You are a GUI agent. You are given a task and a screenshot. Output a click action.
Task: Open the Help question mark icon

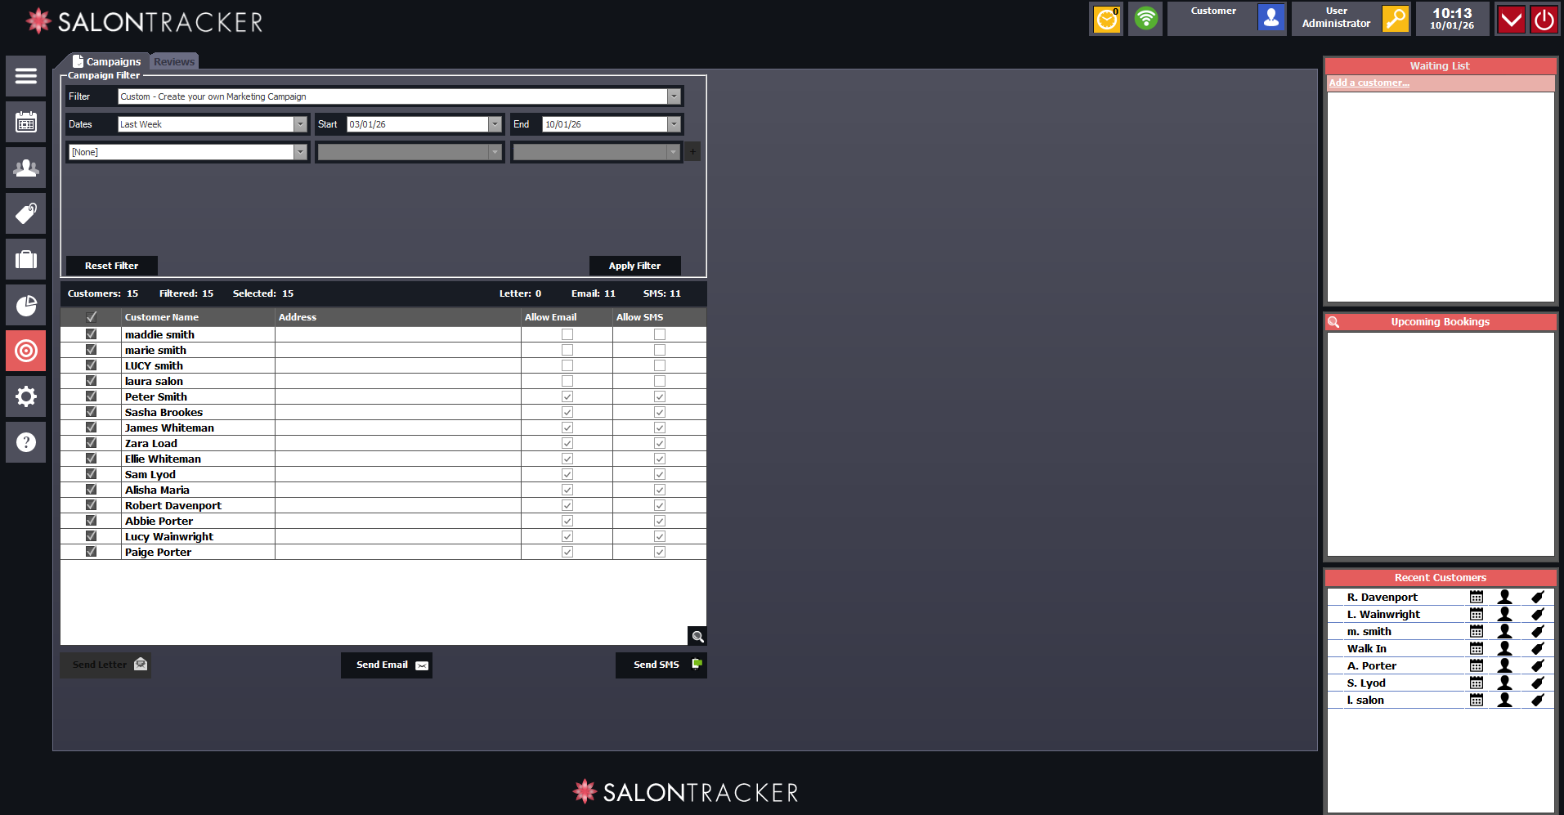click(25, 442)
